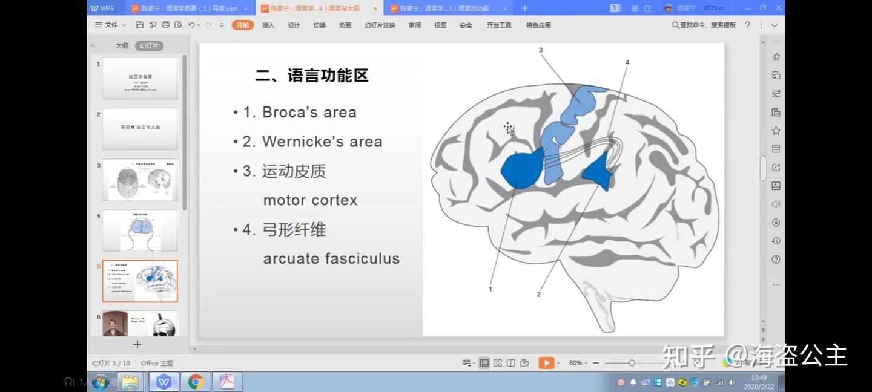Start slideshow with orange play button

(546, 363)
